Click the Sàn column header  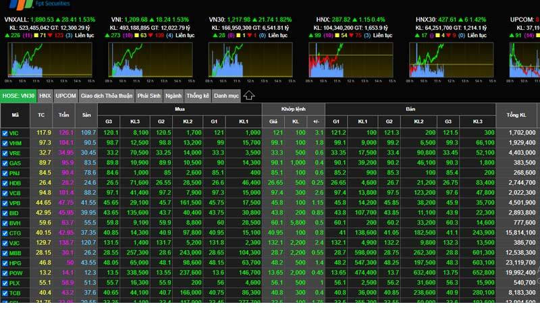(x=86, y=115)
